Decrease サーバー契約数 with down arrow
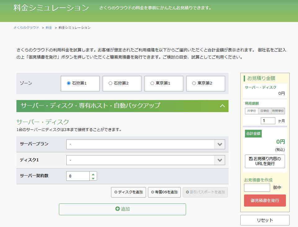 (93, 178)
